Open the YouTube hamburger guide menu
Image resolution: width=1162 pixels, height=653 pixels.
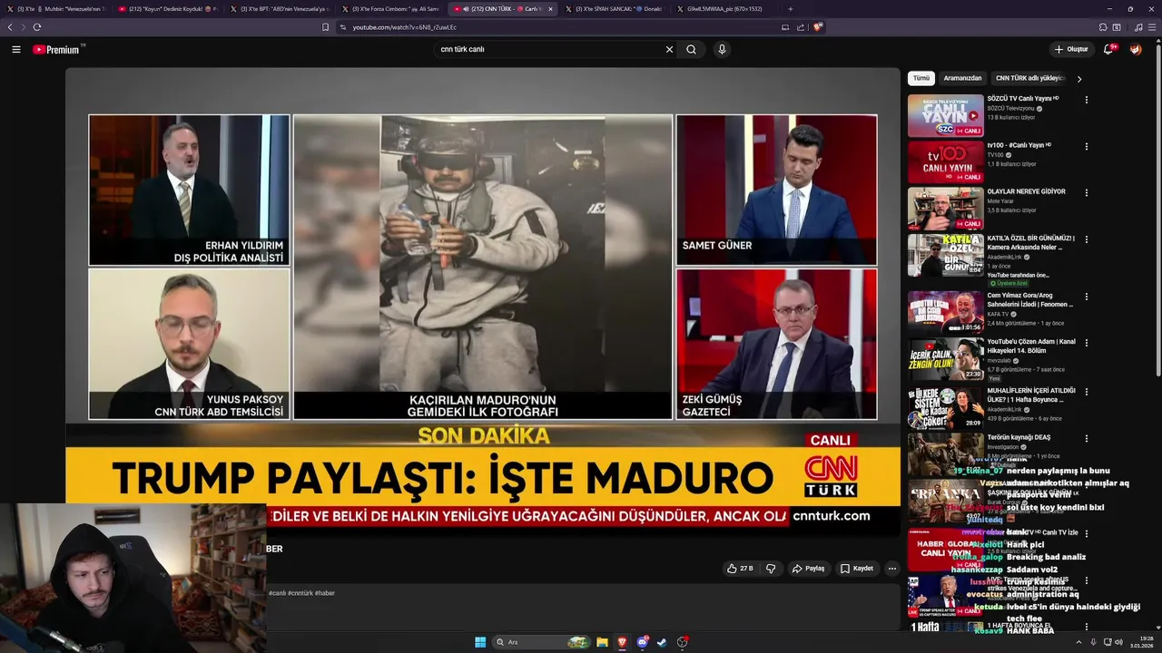coord(15,49)
